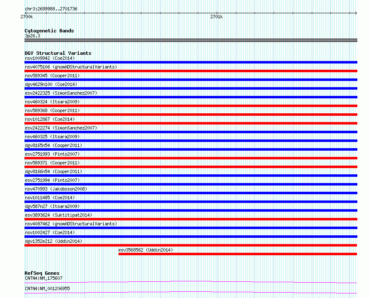The width and height of the screenshot is (369, 298).
Task: Open nsv4087462 gnomAD variant label
Action: [71, 224]
